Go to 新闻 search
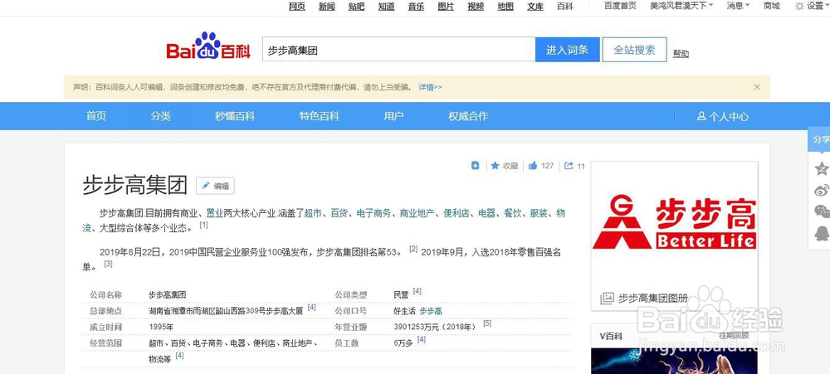The image size is (830, 374). pyautogui.click(x=326, y=7)
